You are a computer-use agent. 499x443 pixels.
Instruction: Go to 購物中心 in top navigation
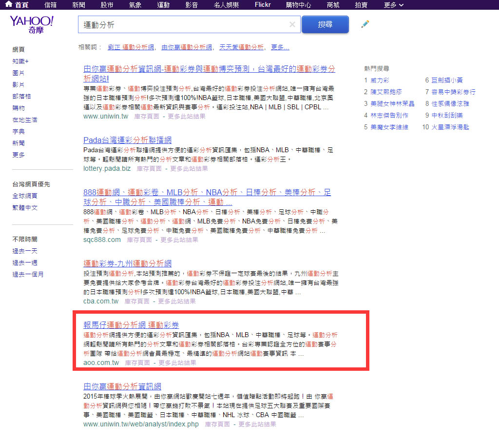tap(299, 5)
